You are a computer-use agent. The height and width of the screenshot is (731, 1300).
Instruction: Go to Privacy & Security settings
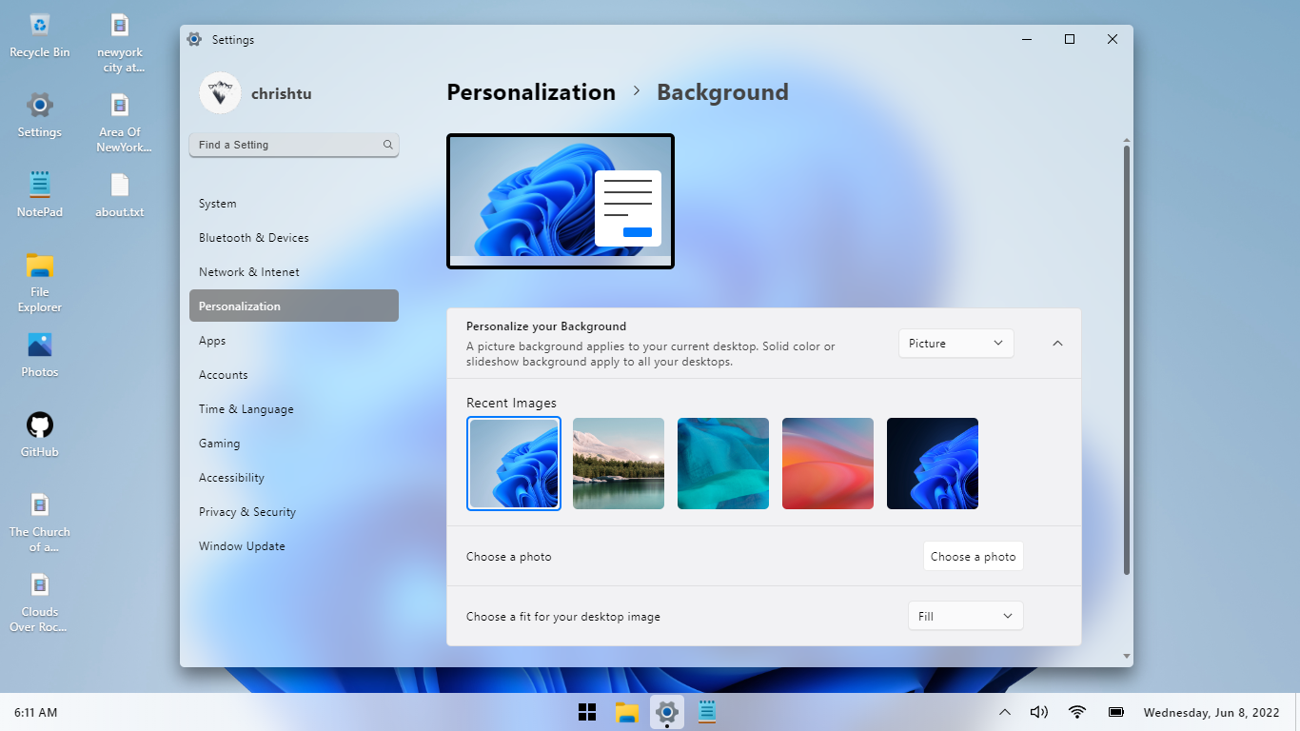[247, 512]
